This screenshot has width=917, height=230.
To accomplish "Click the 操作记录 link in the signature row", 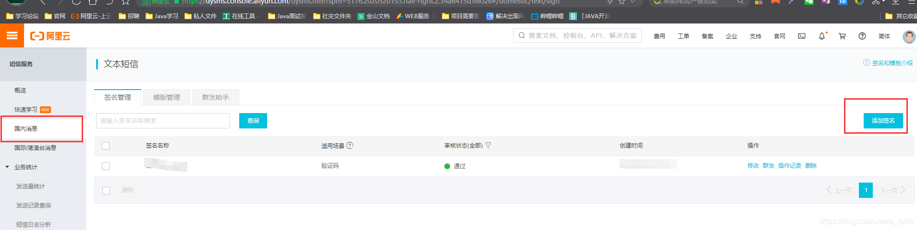I will pos(790,166).
